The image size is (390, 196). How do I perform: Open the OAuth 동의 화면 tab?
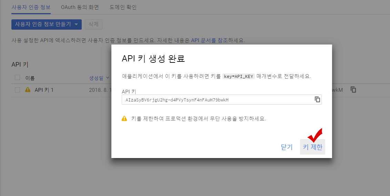80,7
